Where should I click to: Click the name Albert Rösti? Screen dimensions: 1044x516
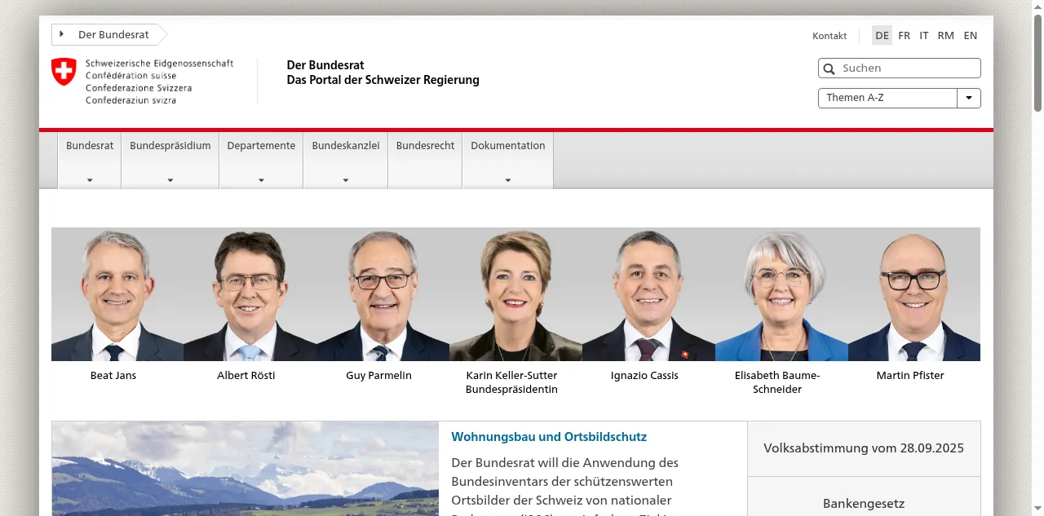pos(246,376)
